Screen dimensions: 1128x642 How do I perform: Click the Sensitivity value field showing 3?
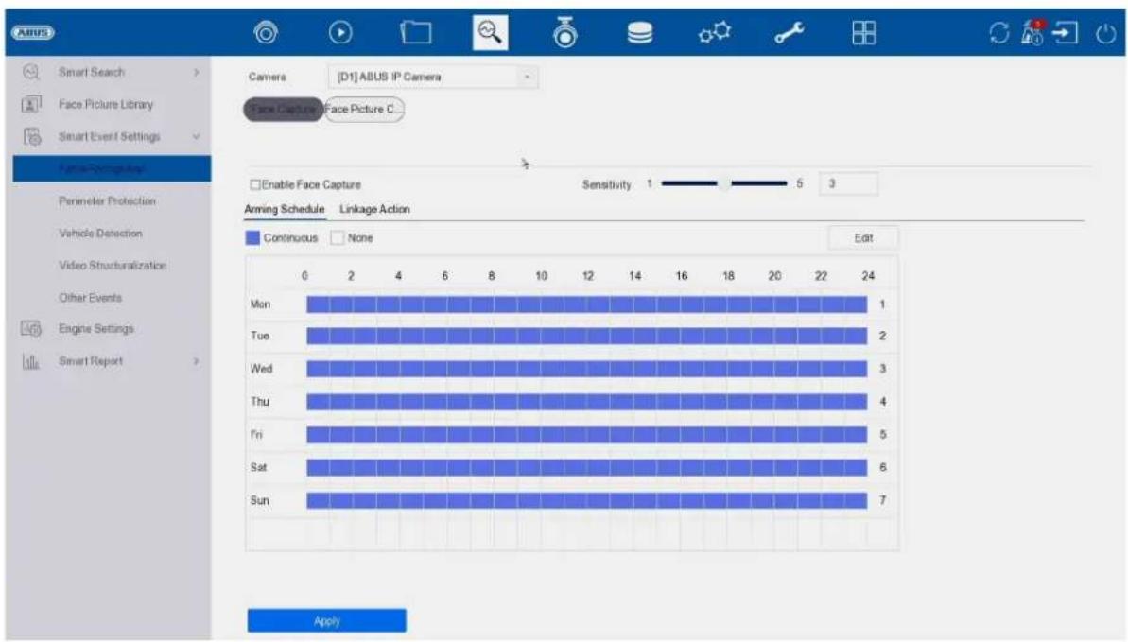[x=848, y=183]
